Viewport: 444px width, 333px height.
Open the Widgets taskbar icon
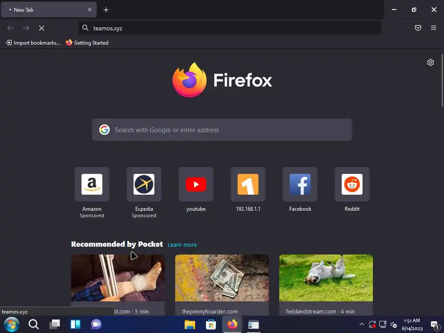[x=75, y=324]
